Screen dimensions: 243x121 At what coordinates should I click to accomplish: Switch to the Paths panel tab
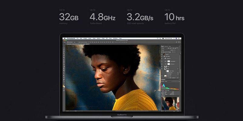170,47
